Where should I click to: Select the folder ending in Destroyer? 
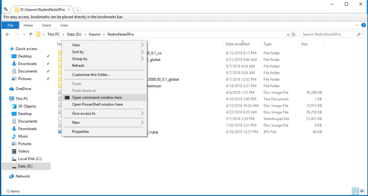tap(190, 86)
